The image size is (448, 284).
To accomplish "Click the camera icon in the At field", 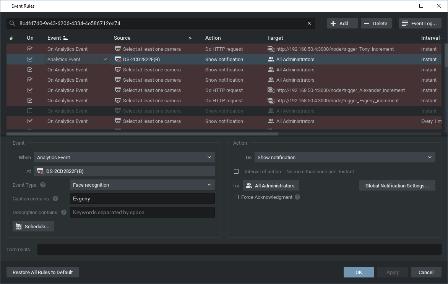I will [x=40, y=171].
